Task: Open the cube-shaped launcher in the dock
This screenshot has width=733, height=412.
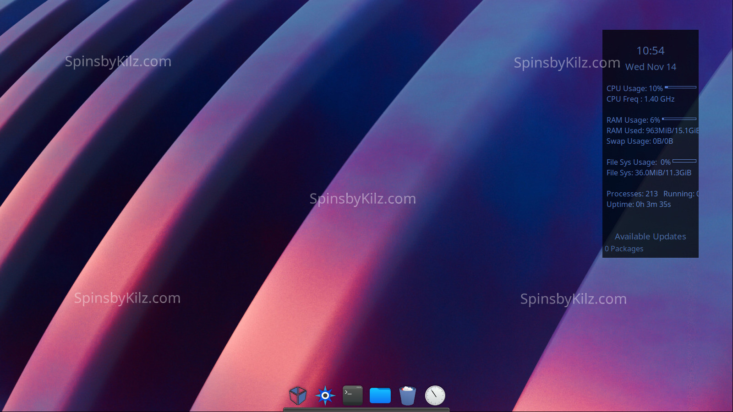Action: pyautogui.click(x=298, y=396)
